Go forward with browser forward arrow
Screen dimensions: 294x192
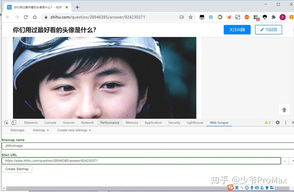tap(17, 17)
